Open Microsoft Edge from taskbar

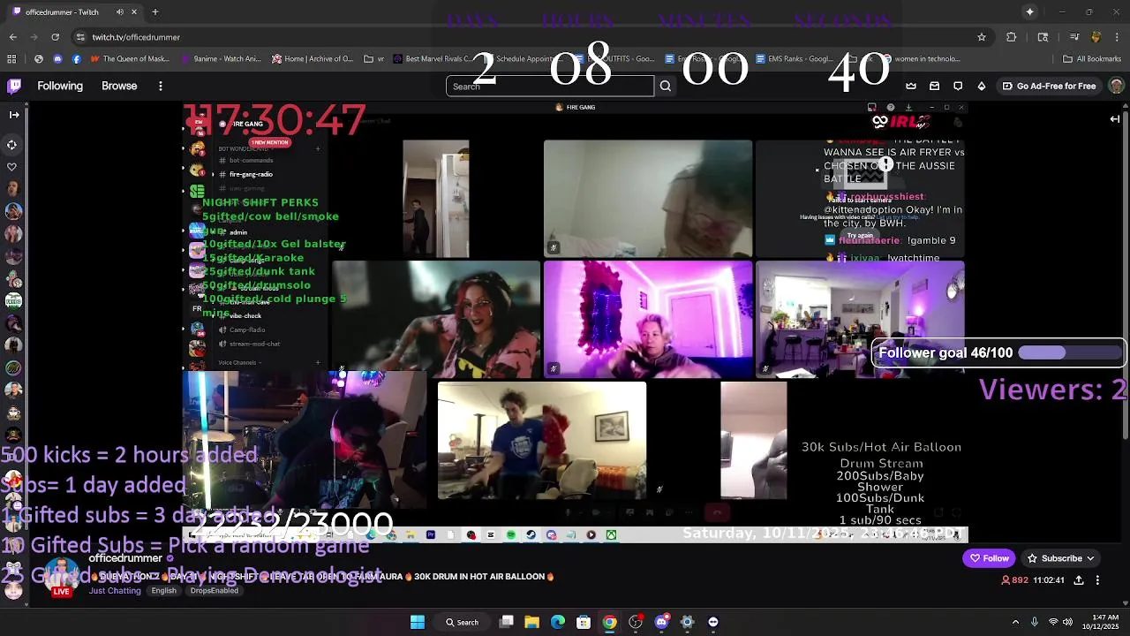558,622
